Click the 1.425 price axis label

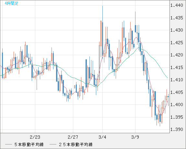(x=177, y=43)
